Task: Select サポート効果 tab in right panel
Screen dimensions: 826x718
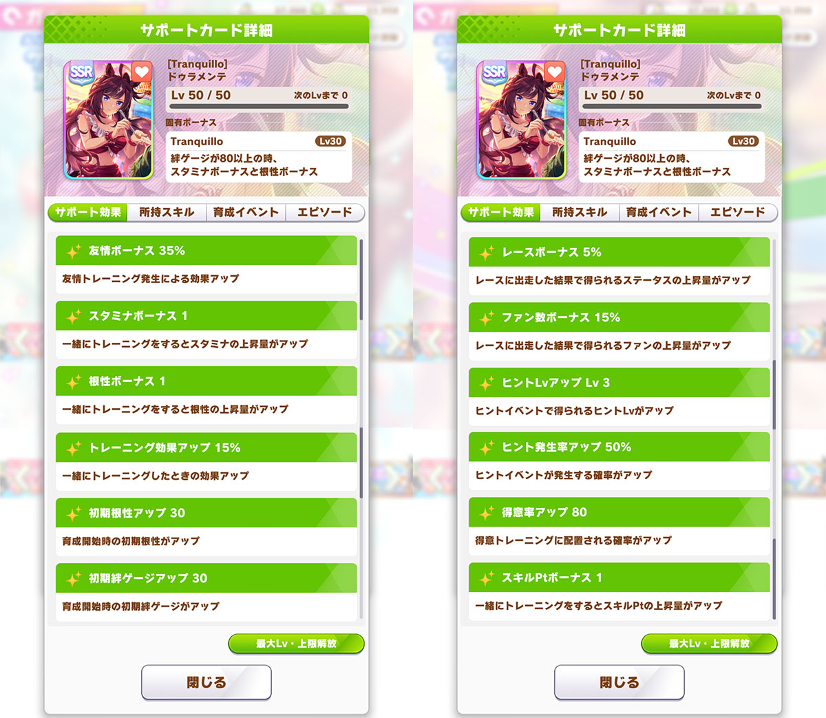Action: tap(500, 212)
